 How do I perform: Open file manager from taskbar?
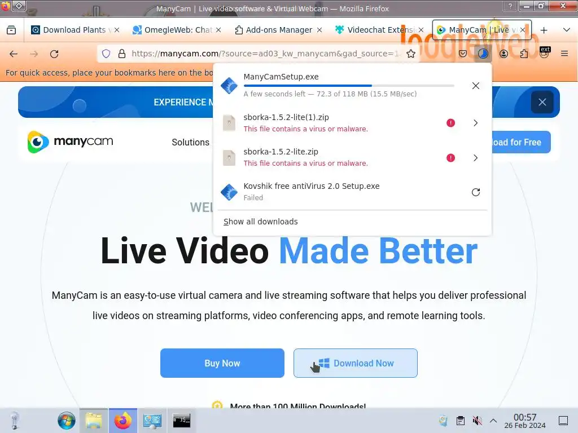pyautogui.click(x=94, y=421)
